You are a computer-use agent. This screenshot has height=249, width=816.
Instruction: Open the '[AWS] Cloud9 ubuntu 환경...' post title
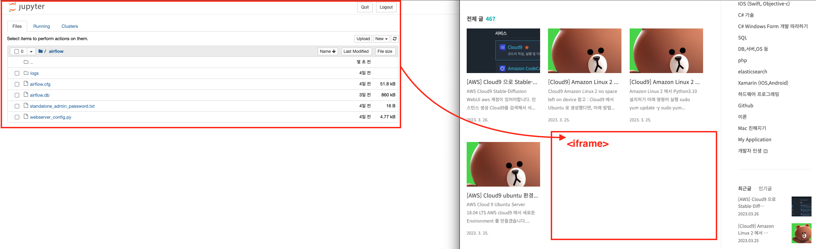click(502, 195)
